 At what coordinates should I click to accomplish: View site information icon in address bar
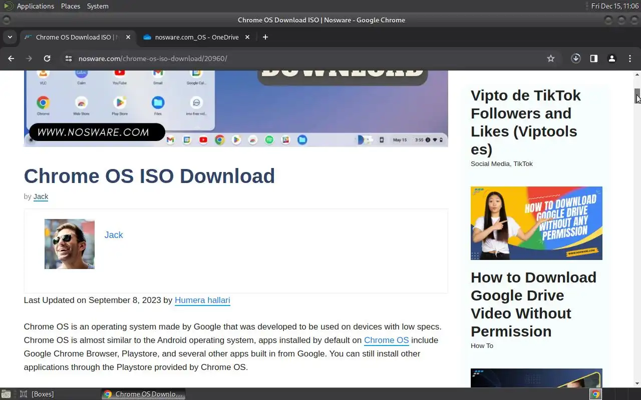69,58
